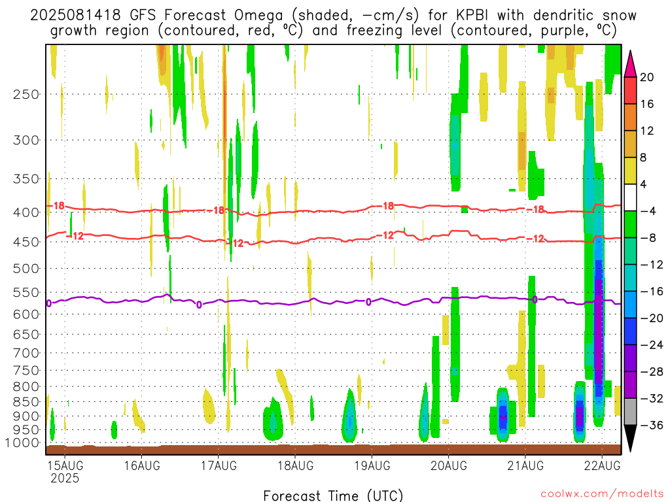Pick the gray -32 to -36 colorbar swatch

(x=630, y=412)
